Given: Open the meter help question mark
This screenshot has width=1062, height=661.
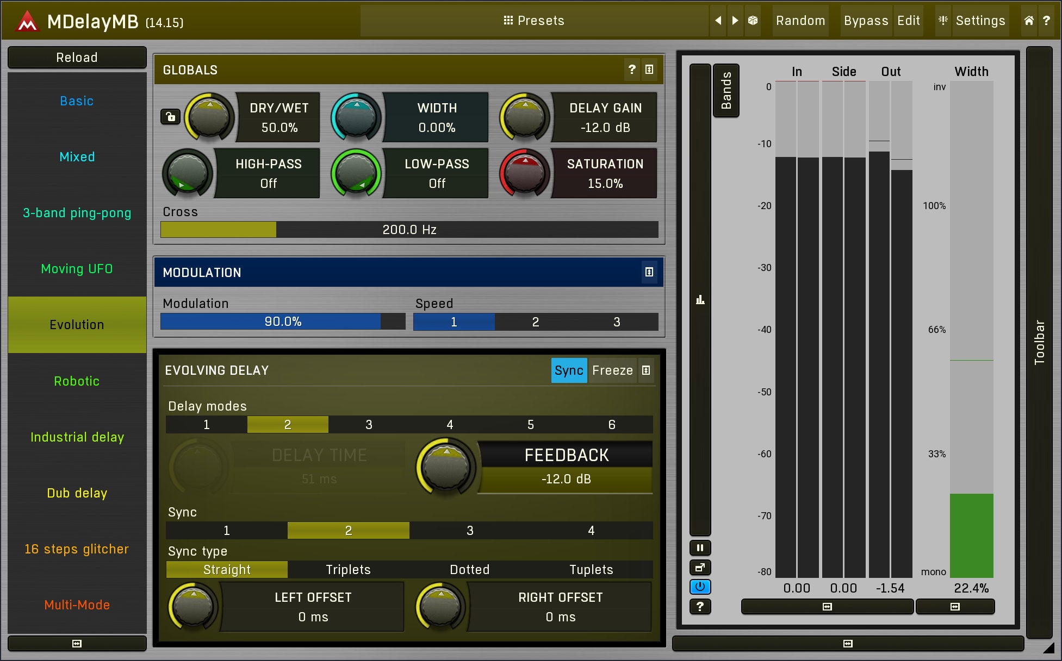Looking at the screenshot, I should click(700, 606).
